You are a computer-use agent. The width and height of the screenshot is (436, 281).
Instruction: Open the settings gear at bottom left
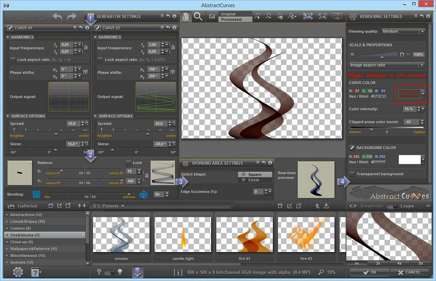[x=18, y=272]
